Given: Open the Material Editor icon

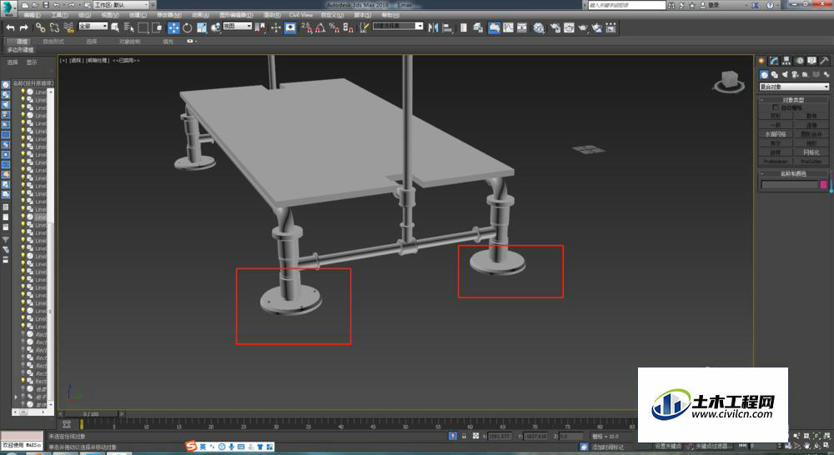Looking at the screenshot, I should 539,27.
